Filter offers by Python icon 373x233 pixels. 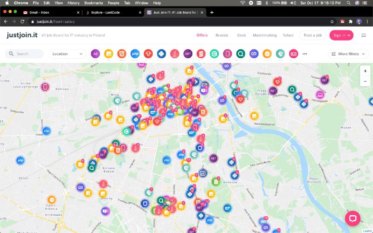click(161, 54)
